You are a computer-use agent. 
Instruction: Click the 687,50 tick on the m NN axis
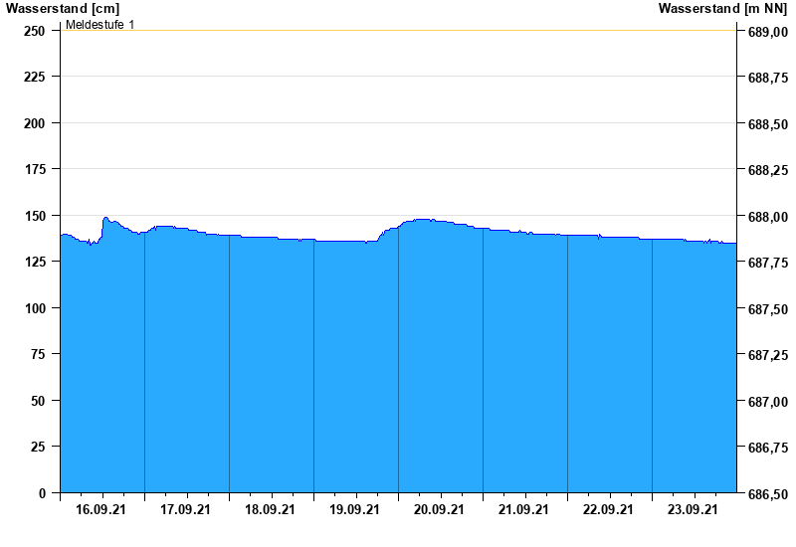click(x=767, y=309)
